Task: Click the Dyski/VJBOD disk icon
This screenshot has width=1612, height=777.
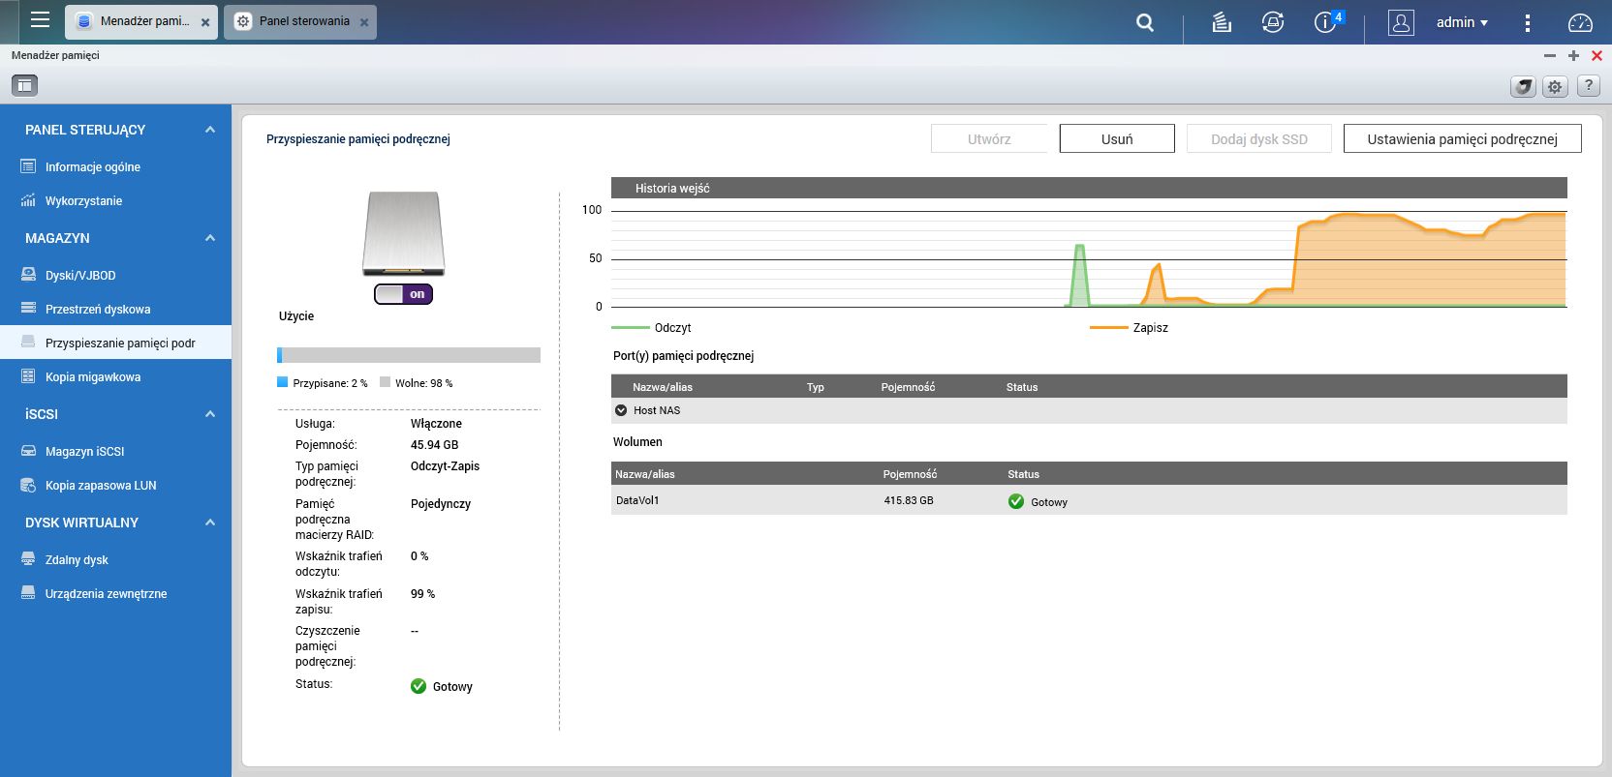Action: (28, 275)
